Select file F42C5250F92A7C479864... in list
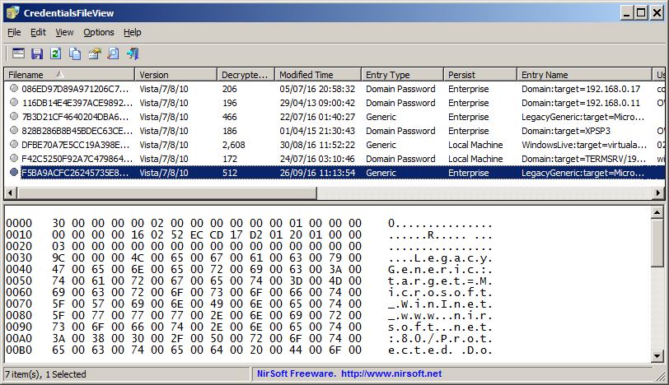 (x=77, y=159)
